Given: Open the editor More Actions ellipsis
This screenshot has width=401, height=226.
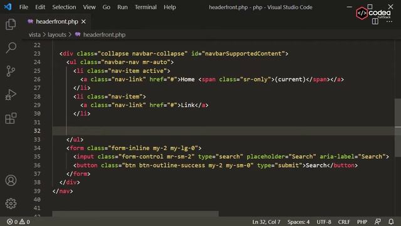Looking at the screenshot, I should 389,21.
